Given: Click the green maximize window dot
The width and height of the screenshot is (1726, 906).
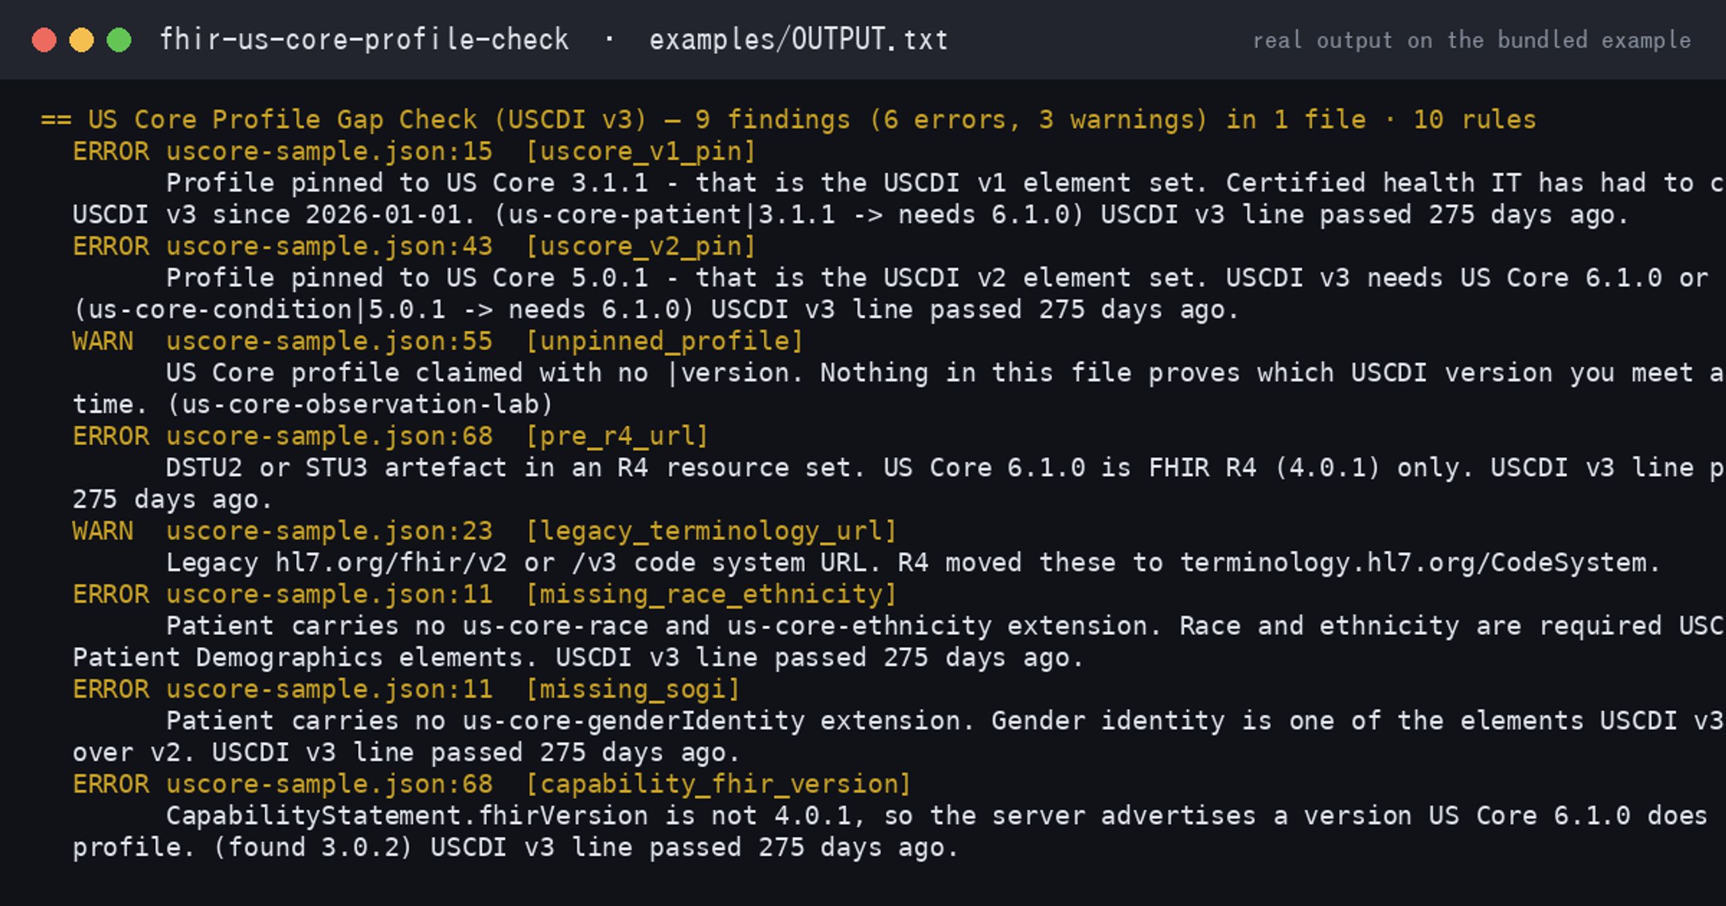Looking at the screenshot, I should tap(119, 40).
